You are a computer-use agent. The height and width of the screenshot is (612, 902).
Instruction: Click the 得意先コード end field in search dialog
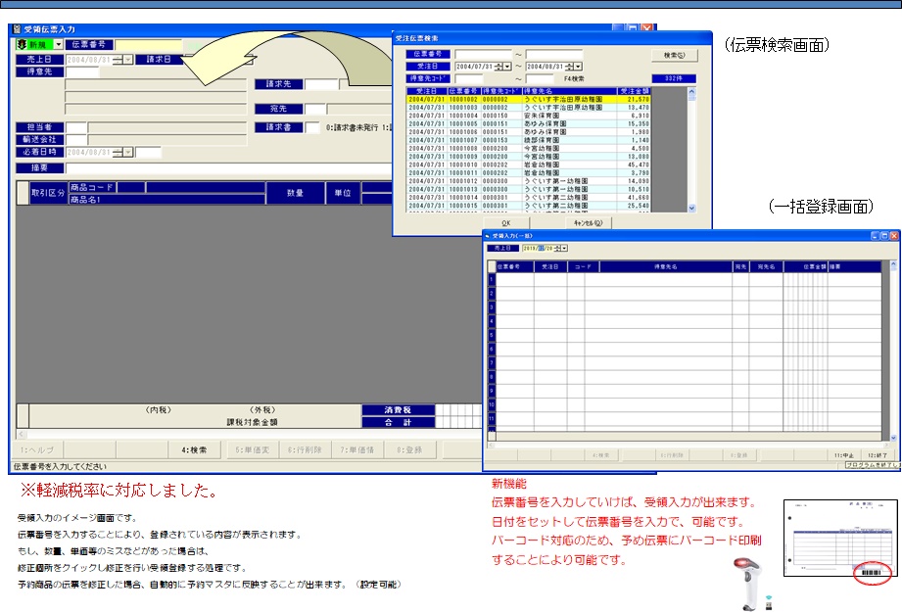click(x=541, y=78)
